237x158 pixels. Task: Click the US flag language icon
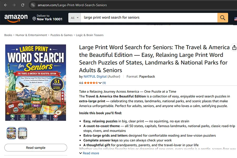236,19
